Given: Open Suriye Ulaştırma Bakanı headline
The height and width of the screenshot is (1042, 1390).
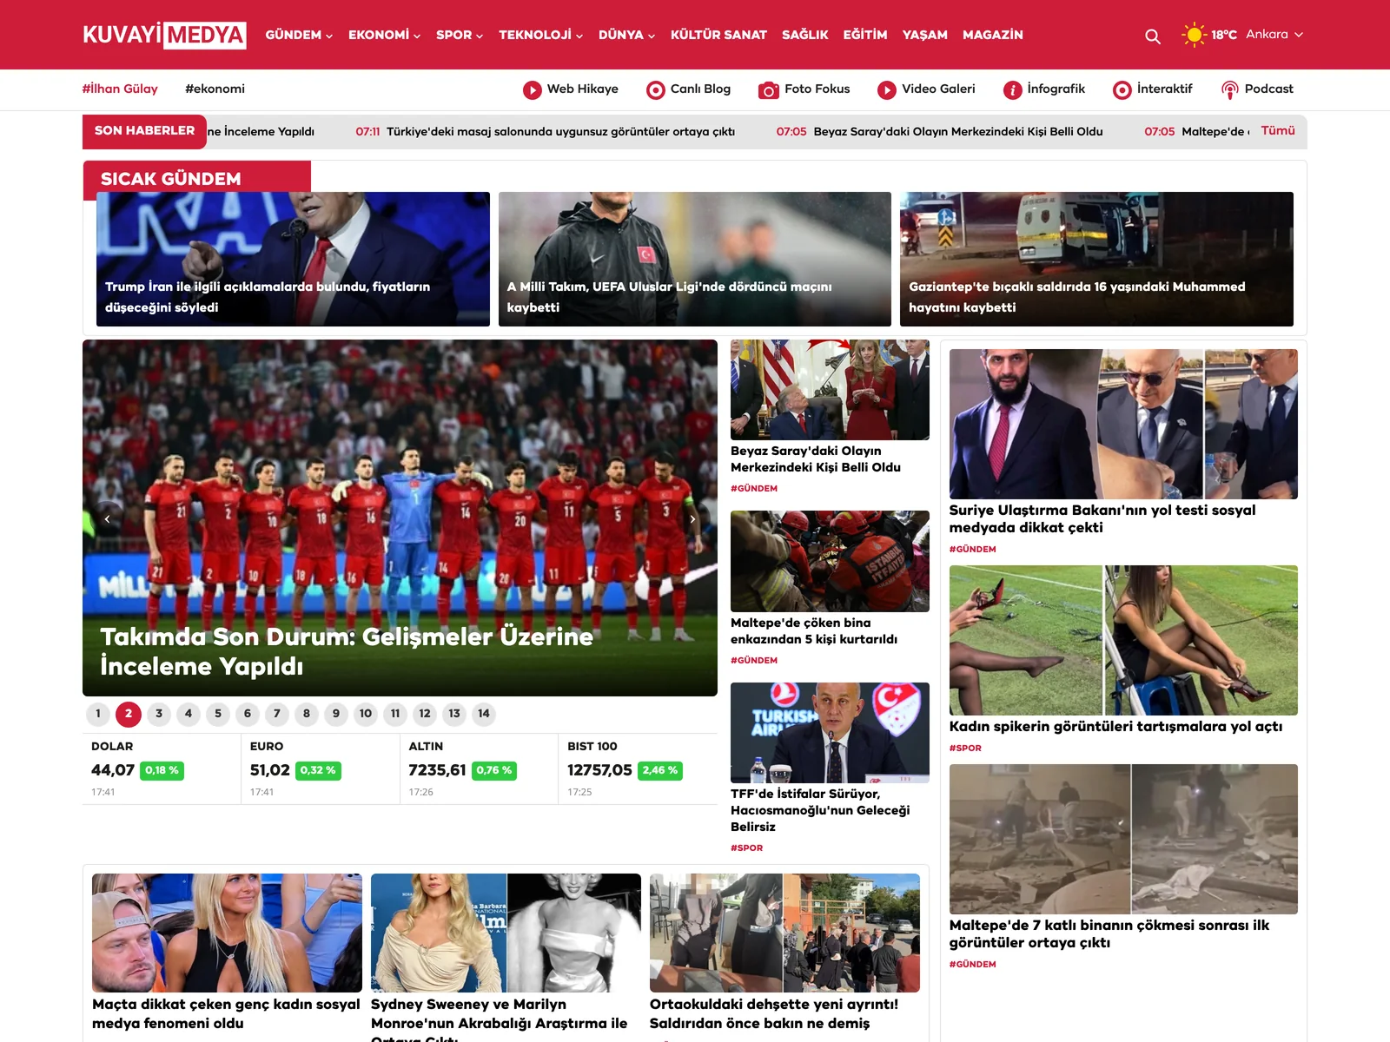Looking at the screenshot, I should (1102, 518).
